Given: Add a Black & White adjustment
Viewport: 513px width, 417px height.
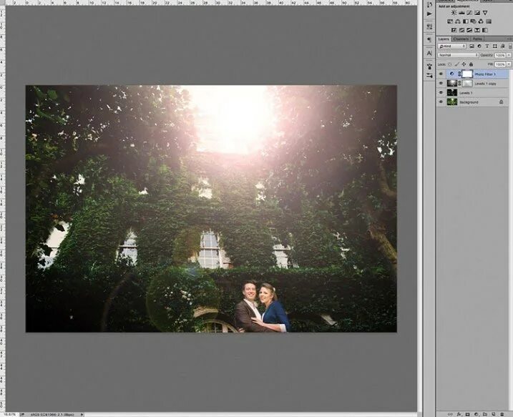Looking at the screenshot, I should pos(465,21).
